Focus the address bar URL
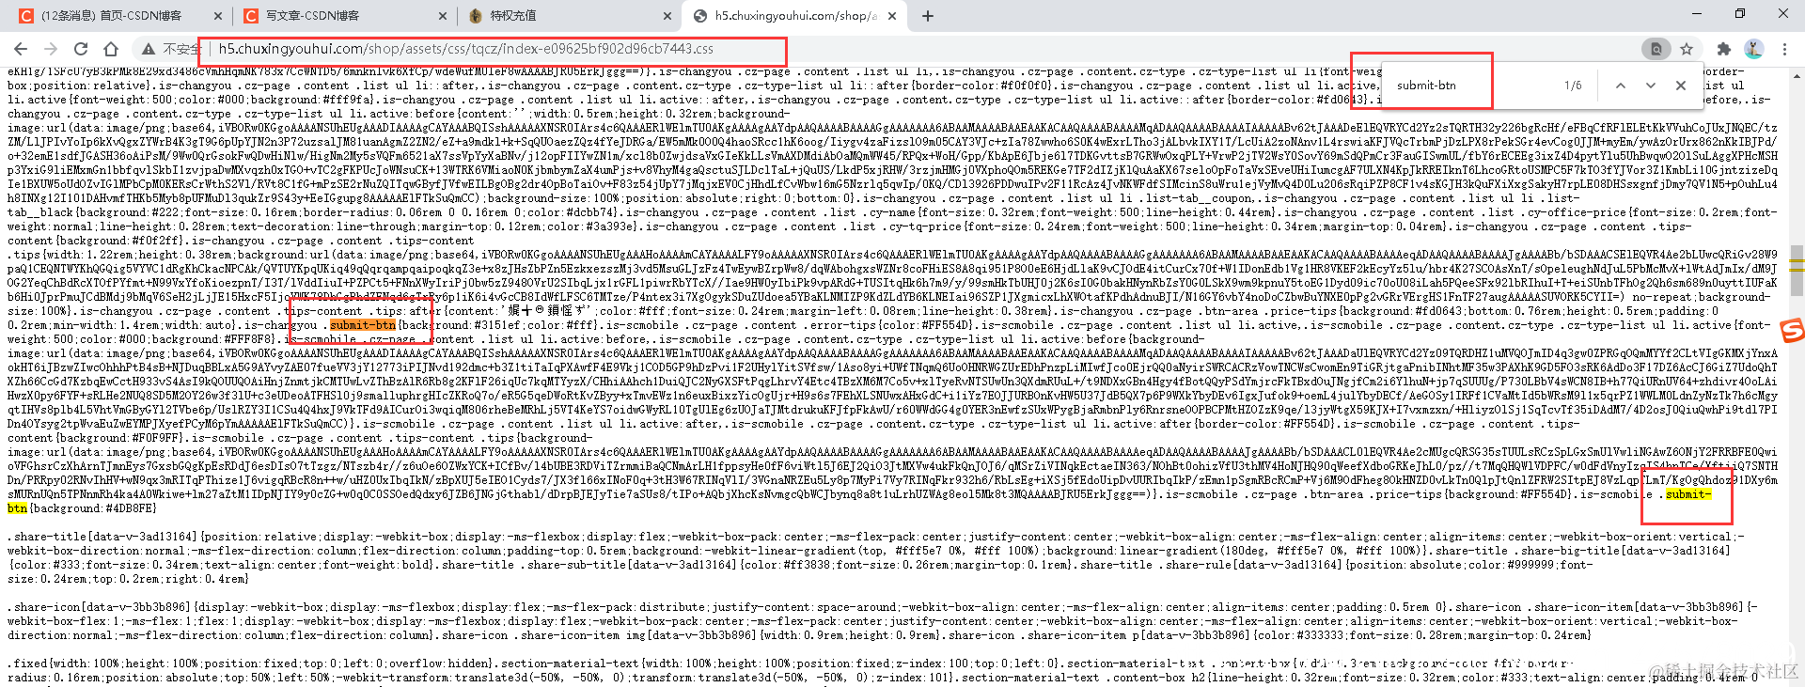 coord(465,49)
